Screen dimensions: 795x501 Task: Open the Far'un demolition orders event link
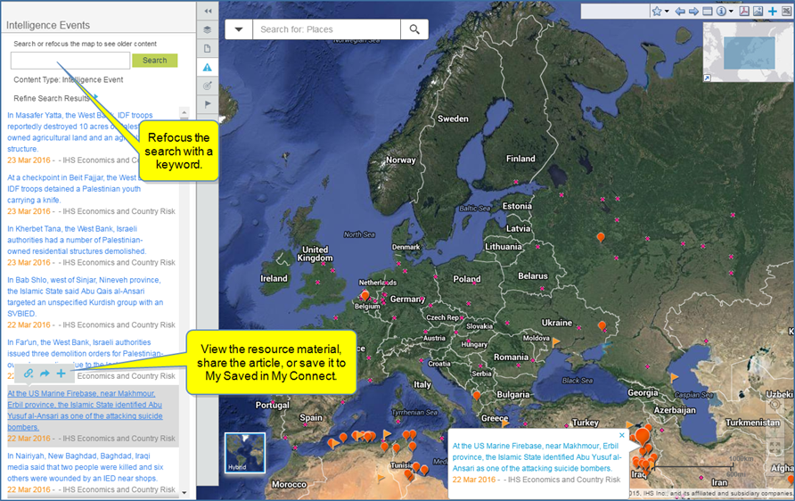click(86, 348)
